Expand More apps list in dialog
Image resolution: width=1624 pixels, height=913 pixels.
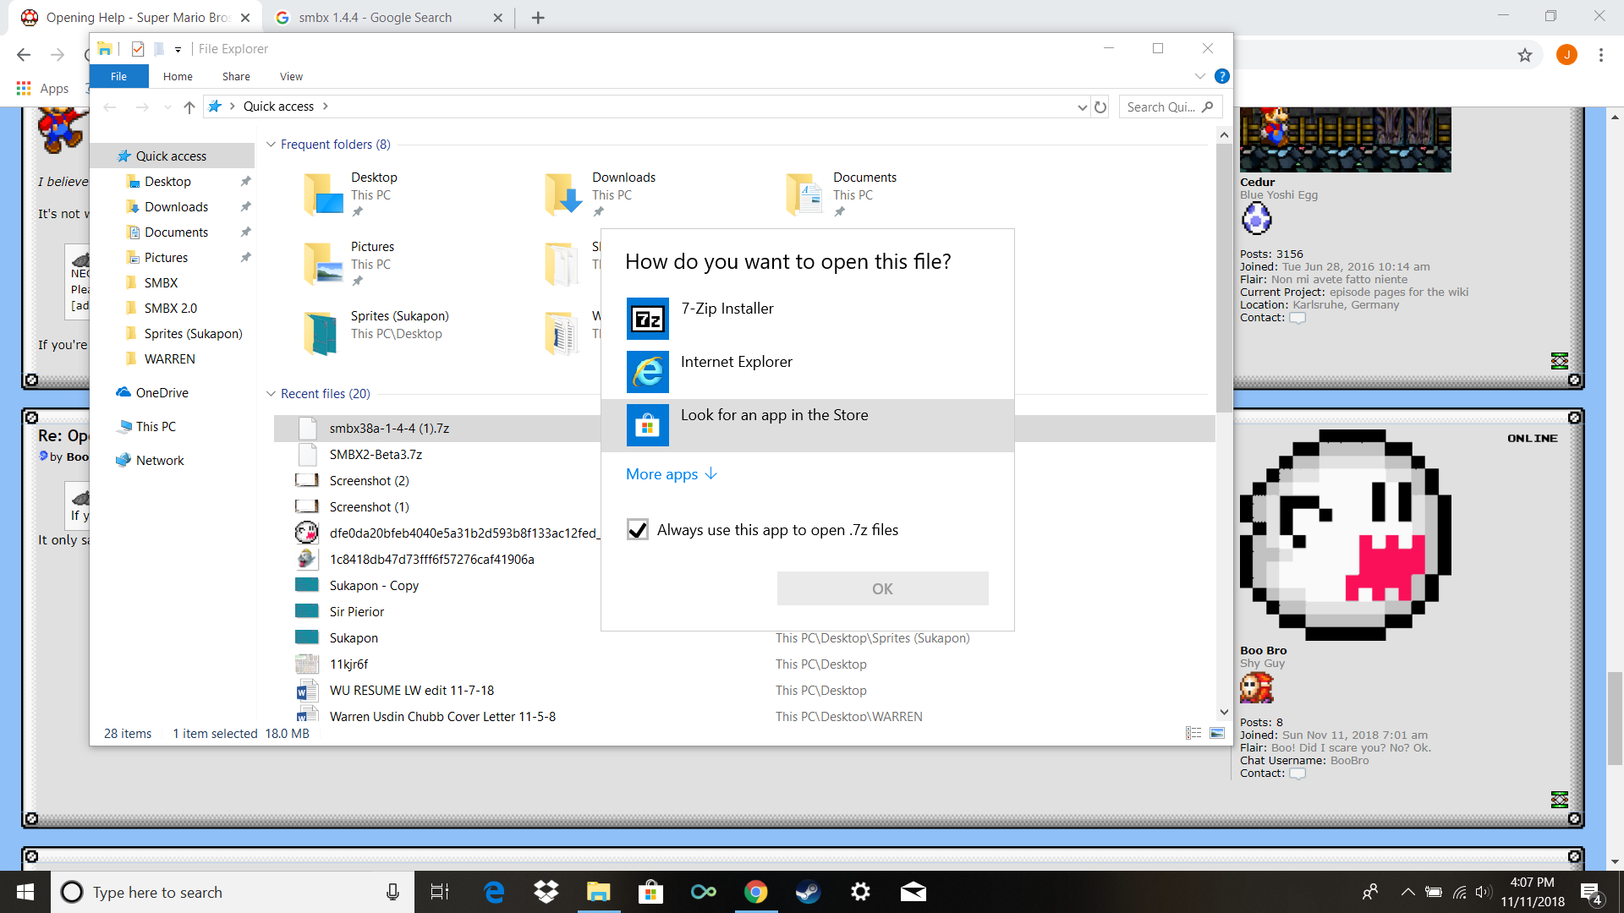[x=672, y=474]
